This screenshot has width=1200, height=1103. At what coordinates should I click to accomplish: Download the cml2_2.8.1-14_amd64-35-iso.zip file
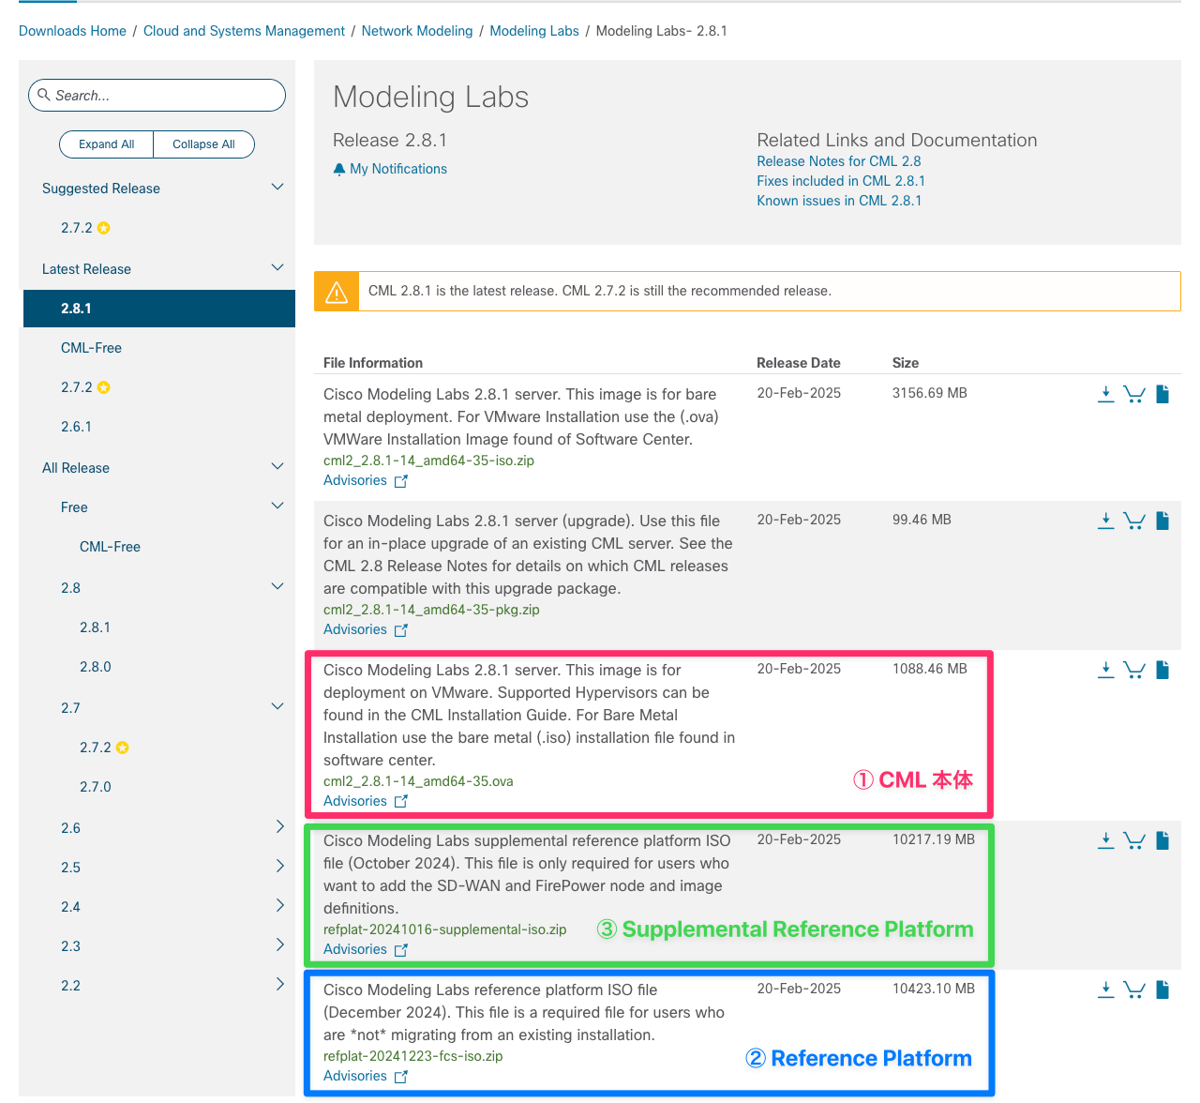[x=1106, y=394]
